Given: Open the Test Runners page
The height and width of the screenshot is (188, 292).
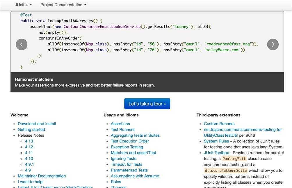Looking at the screenshot, I should pos(122,129).
